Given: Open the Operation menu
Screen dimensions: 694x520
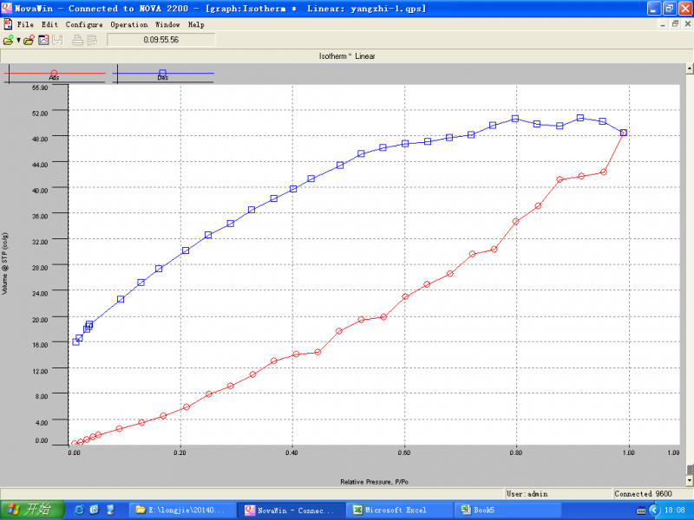Looking at the screenshot, I should [x=128, y=24].
